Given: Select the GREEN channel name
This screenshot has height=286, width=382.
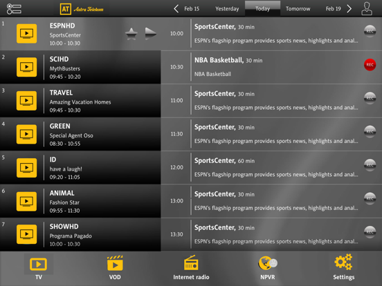Looking at the screenshot, I should click(60, 126).
